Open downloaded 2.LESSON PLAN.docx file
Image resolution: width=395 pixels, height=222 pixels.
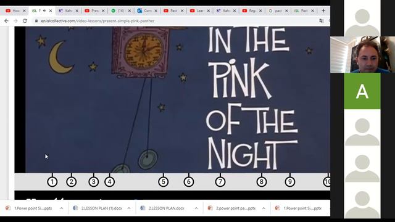tap(166, 208)
